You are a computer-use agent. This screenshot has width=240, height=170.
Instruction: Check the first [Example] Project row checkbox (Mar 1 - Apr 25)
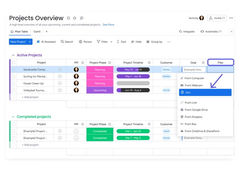point(14,131)
